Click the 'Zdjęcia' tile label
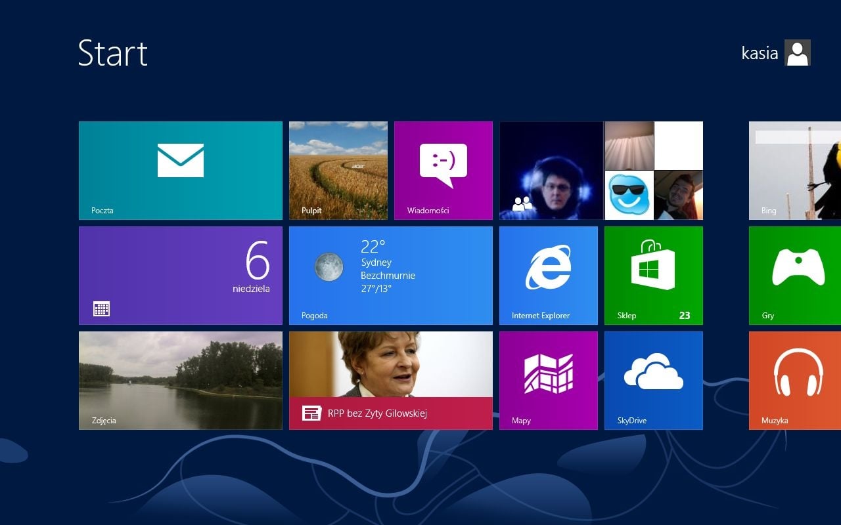The image size is (841, 525). click(x=104, y=421)
